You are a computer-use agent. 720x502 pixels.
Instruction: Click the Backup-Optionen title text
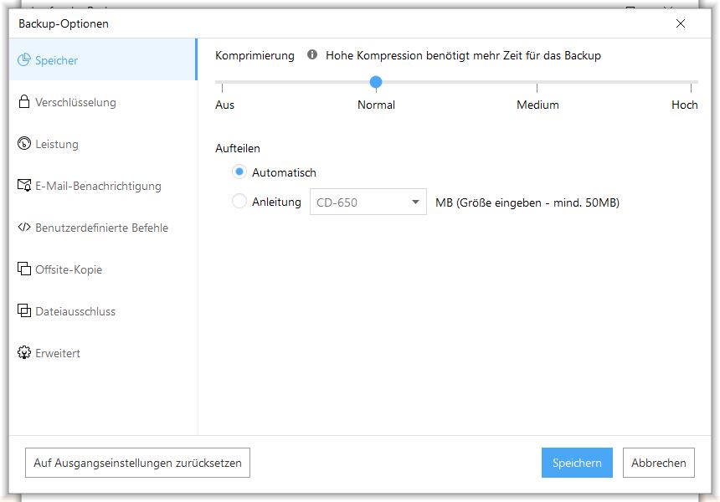coord(64,24)
